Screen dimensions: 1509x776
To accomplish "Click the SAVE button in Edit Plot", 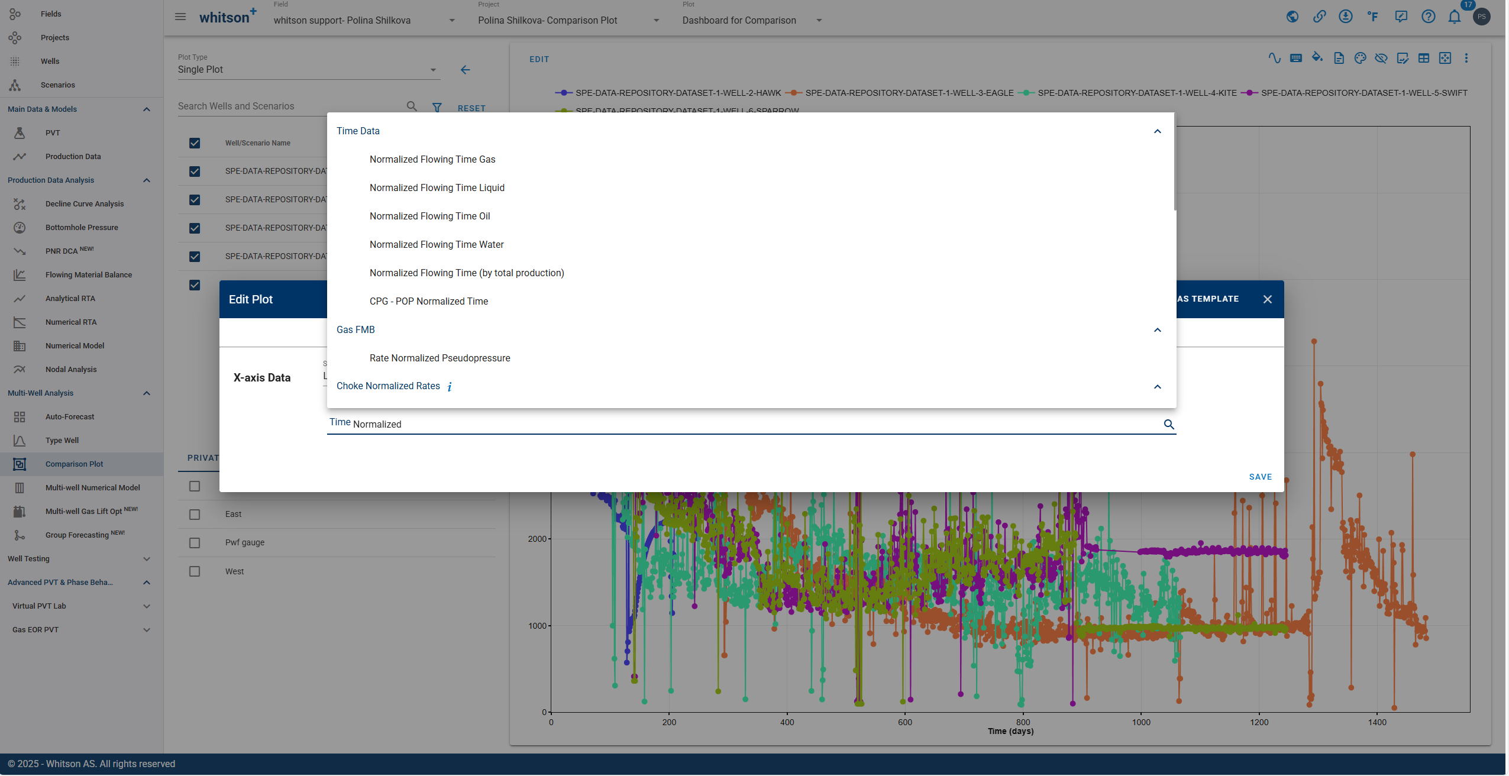I will tap(1260, 477).
